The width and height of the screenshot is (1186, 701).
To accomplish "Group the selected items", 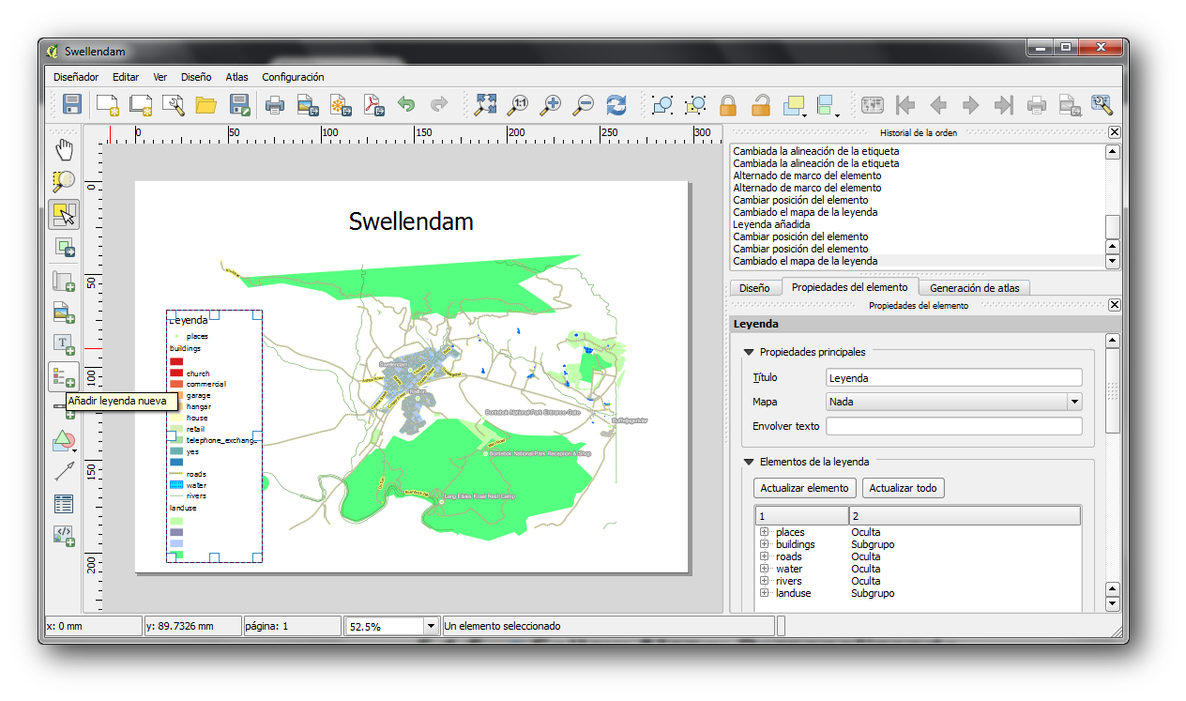I will click(x=662, y=105).
